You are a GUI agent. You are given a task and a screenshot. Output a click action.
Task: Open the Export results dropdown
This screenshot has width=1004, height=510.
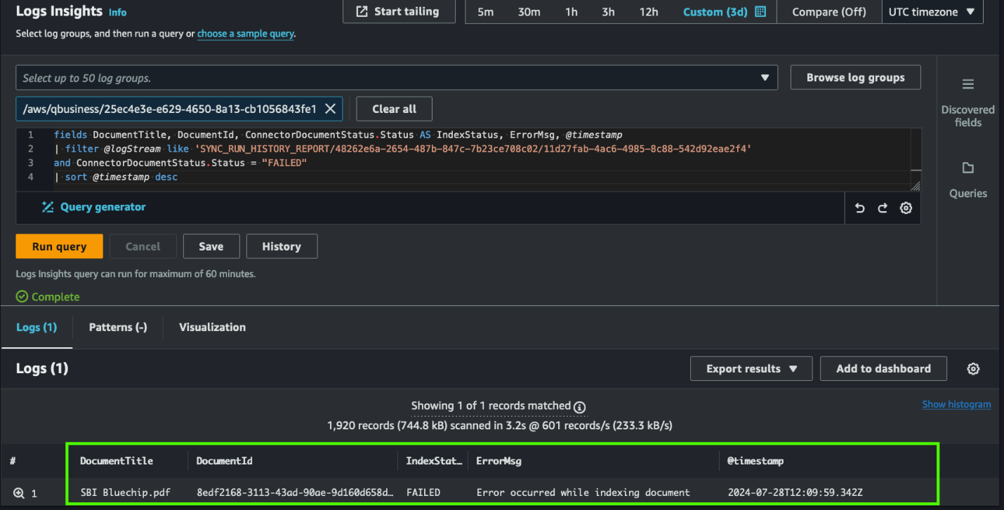coord(751,369)
